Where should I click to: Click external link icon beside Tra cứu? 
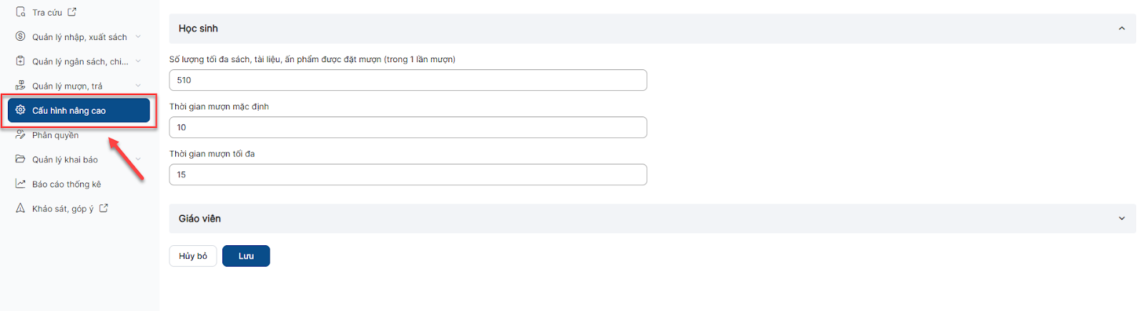coord(72,12)
